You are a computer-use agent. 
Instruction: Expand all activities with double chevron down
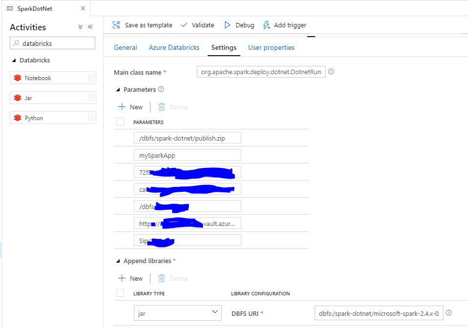pos(80,27)
